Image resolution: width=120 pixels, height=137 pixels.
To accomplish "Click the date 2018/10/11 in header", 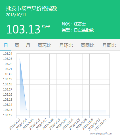I will coord(16,15).
